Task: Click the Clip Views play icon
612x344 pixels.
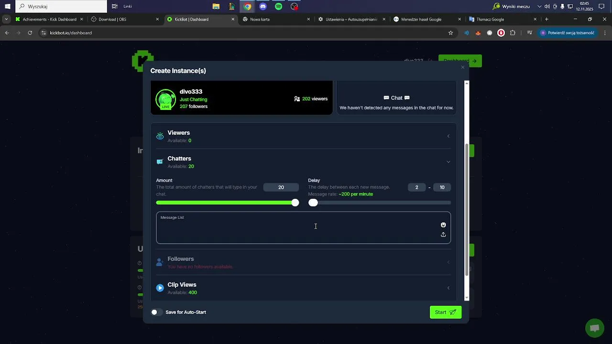Action: click(x=160, y=288)
